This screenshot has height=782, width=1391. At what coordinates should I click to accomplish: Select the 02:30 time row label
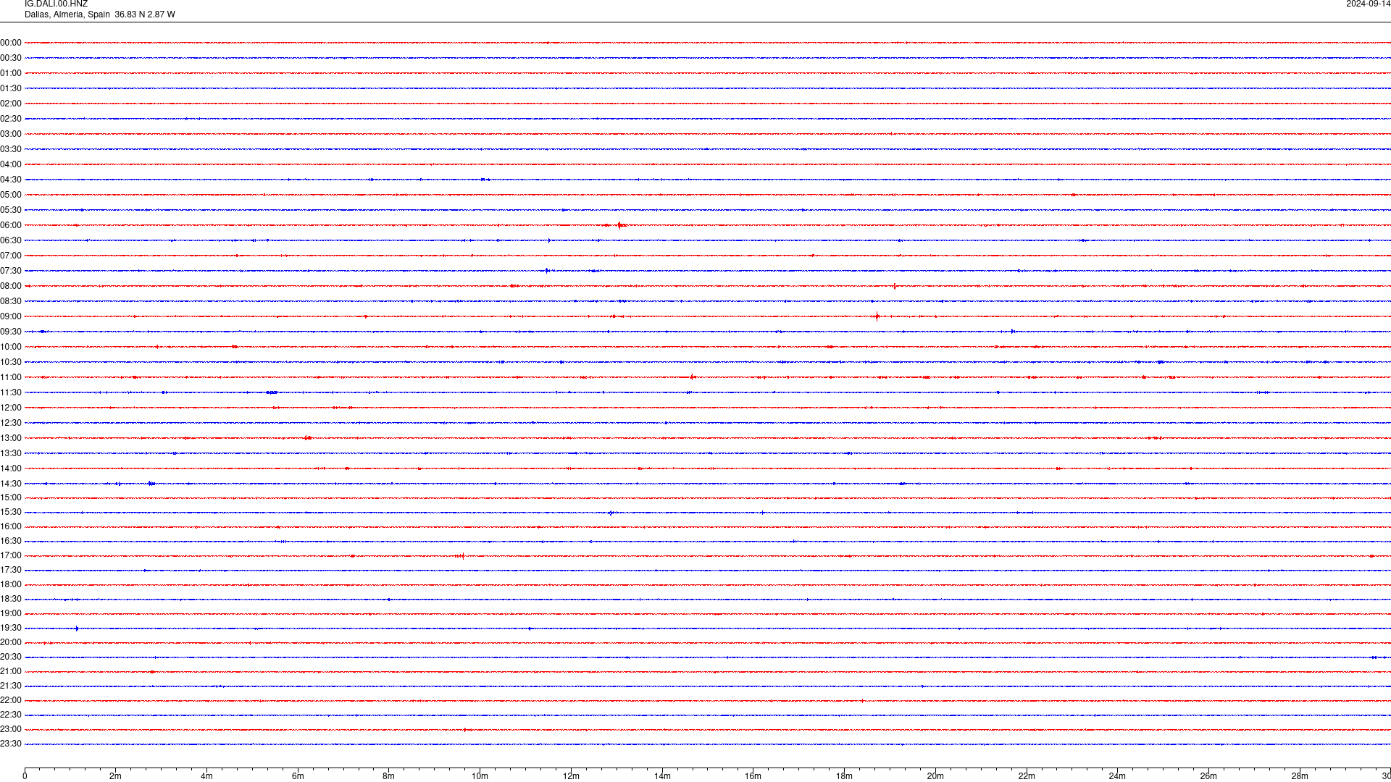click(x=11, y=119)
